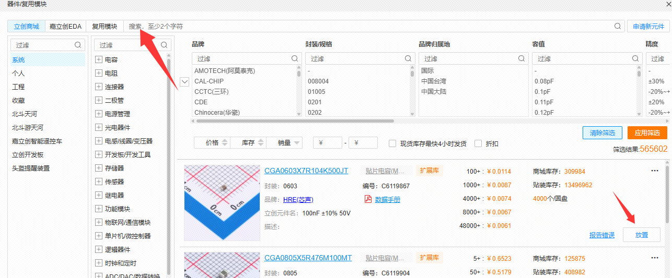Click search icon in category filter box

coord(164,45)
